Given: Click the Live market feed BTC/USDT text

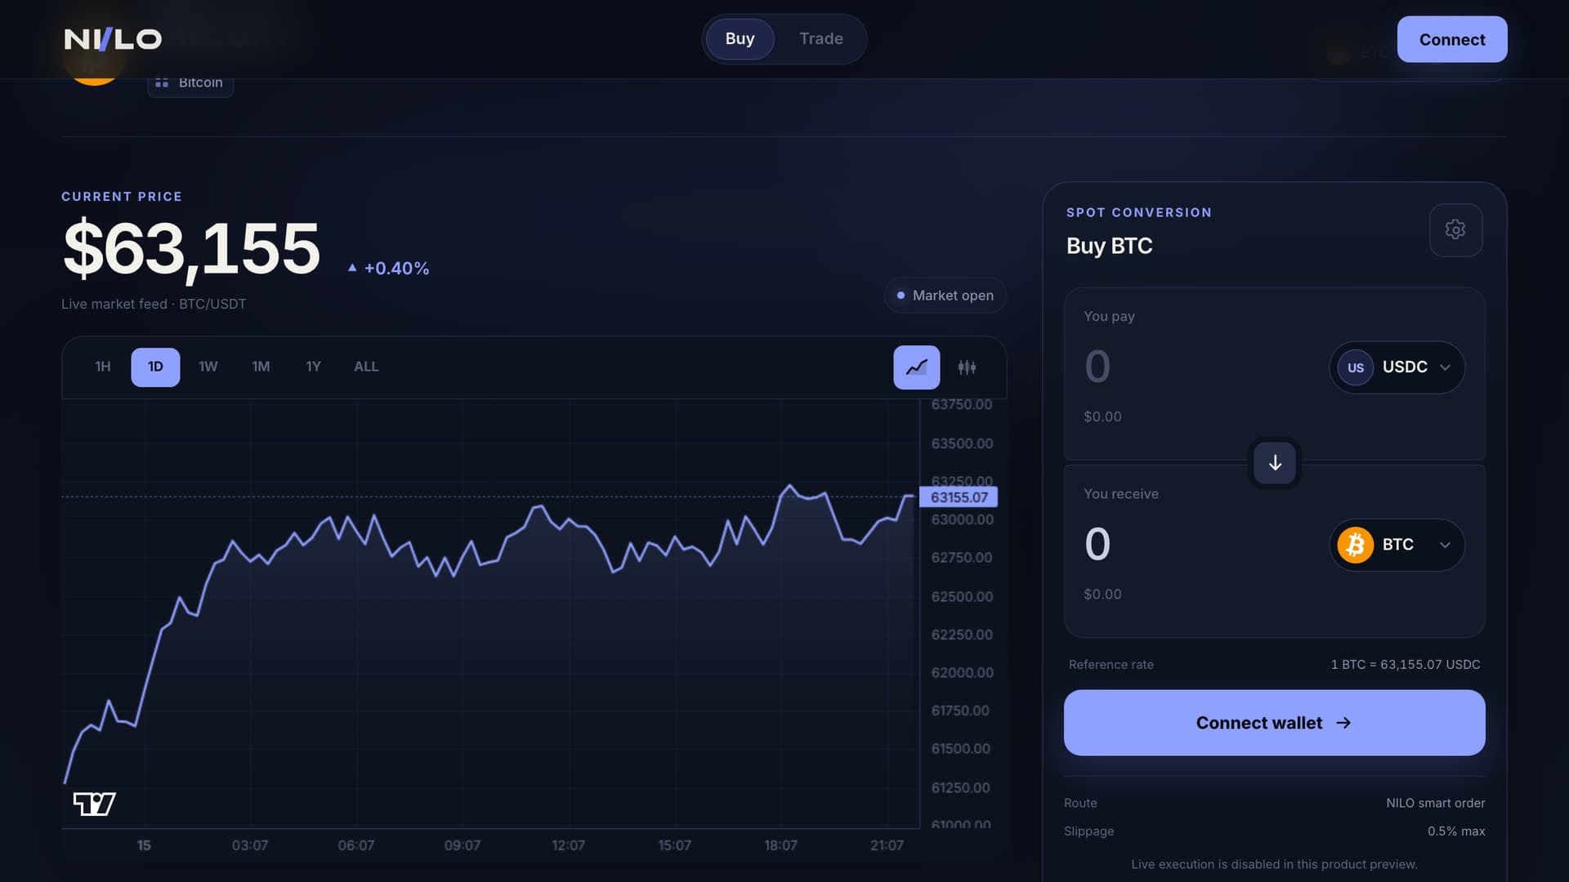Looking at the screenshot, I should pyautogui.click(x=154, y=304).
